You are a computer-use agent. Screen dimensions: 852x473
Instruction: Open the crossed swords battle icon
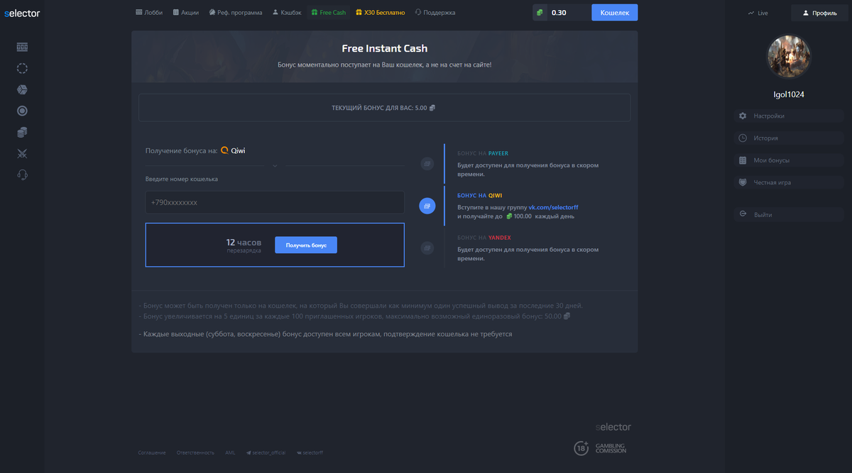[x=22, y=153]
